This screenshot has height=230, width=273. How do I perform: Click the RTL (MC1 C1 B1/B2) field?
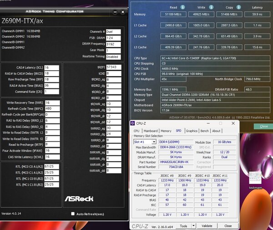click(52, 184)
